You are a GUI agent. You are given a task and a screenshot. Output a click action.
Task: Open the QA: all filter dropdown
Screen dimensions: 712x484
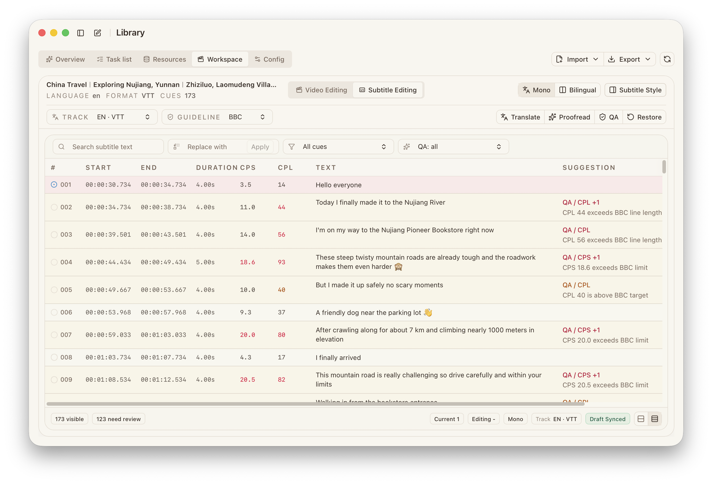pos(453,147)
